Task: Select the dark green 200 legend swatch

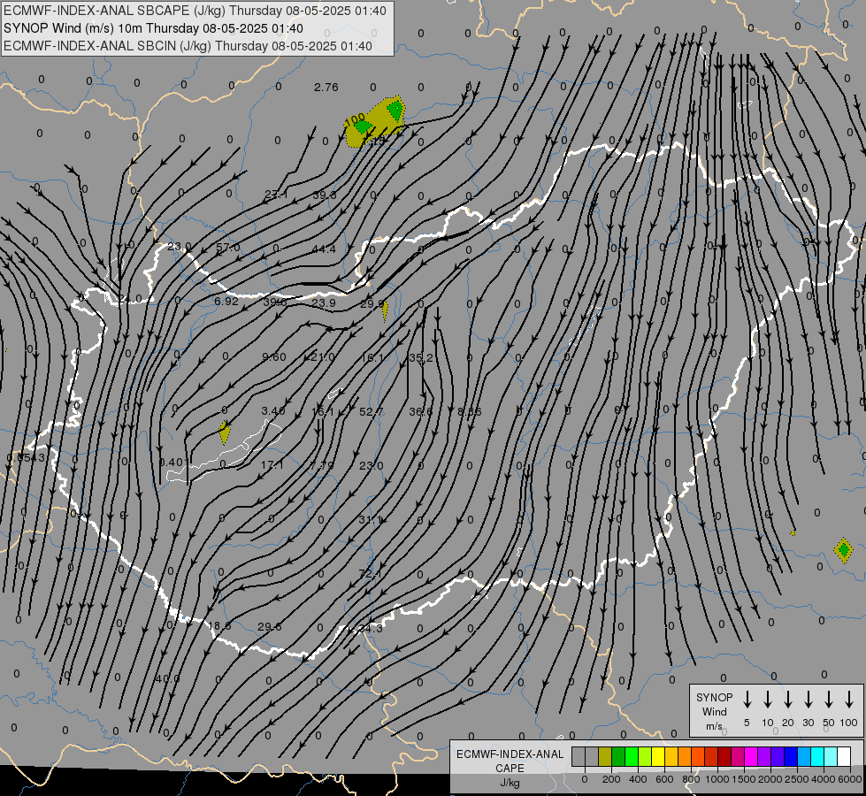Action: point(618,757)
